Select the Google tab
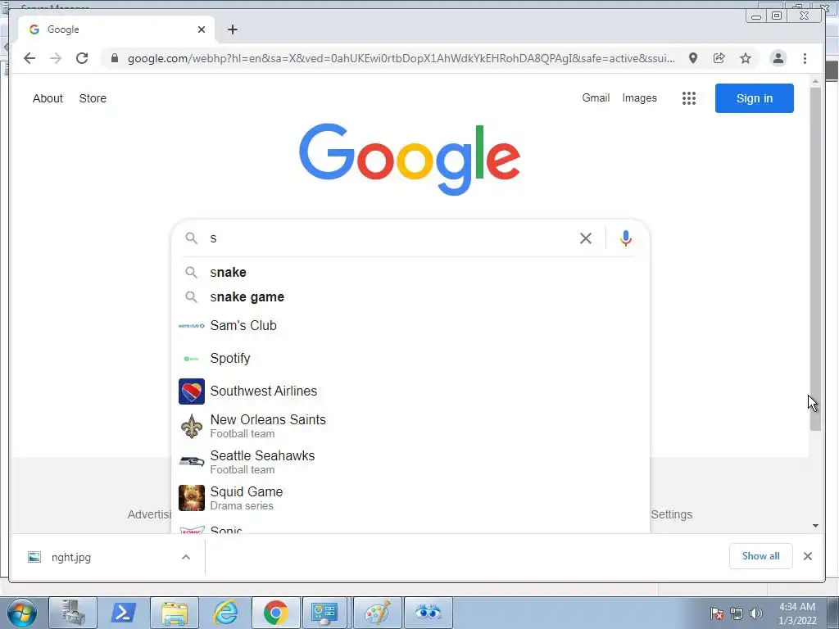This screenshot has width=839, height=629. click(x=116, y=29)
